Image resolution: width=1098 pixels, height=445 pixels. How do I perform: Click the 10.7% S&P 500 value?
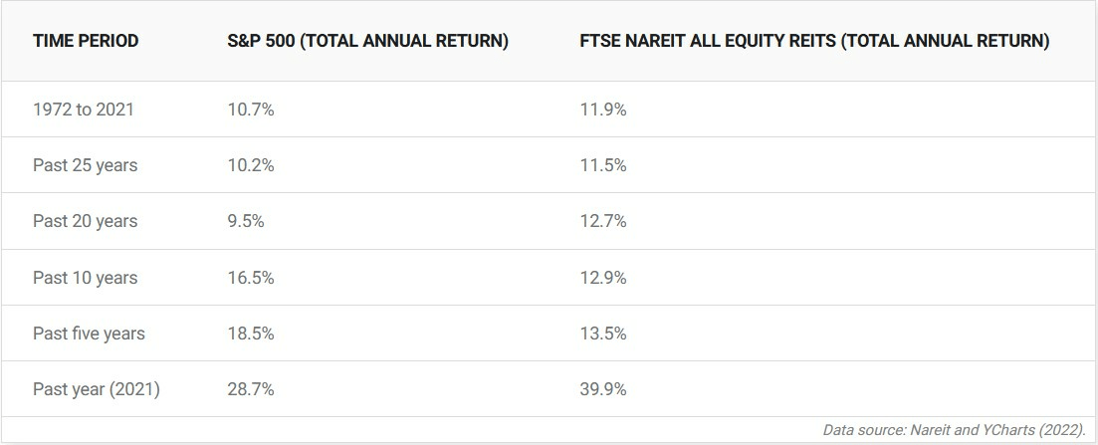tap(251, 110)
